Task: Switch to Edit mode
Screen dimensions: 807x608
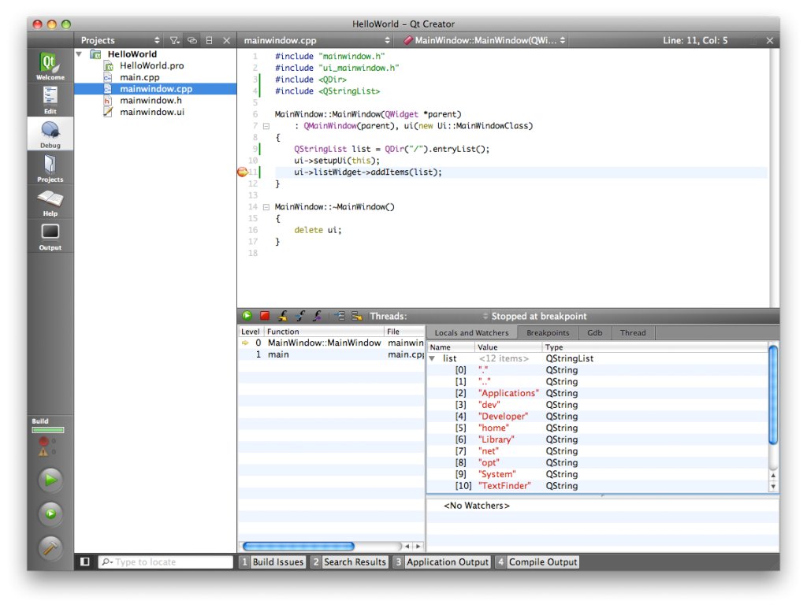Action: (x=50, y=100)
